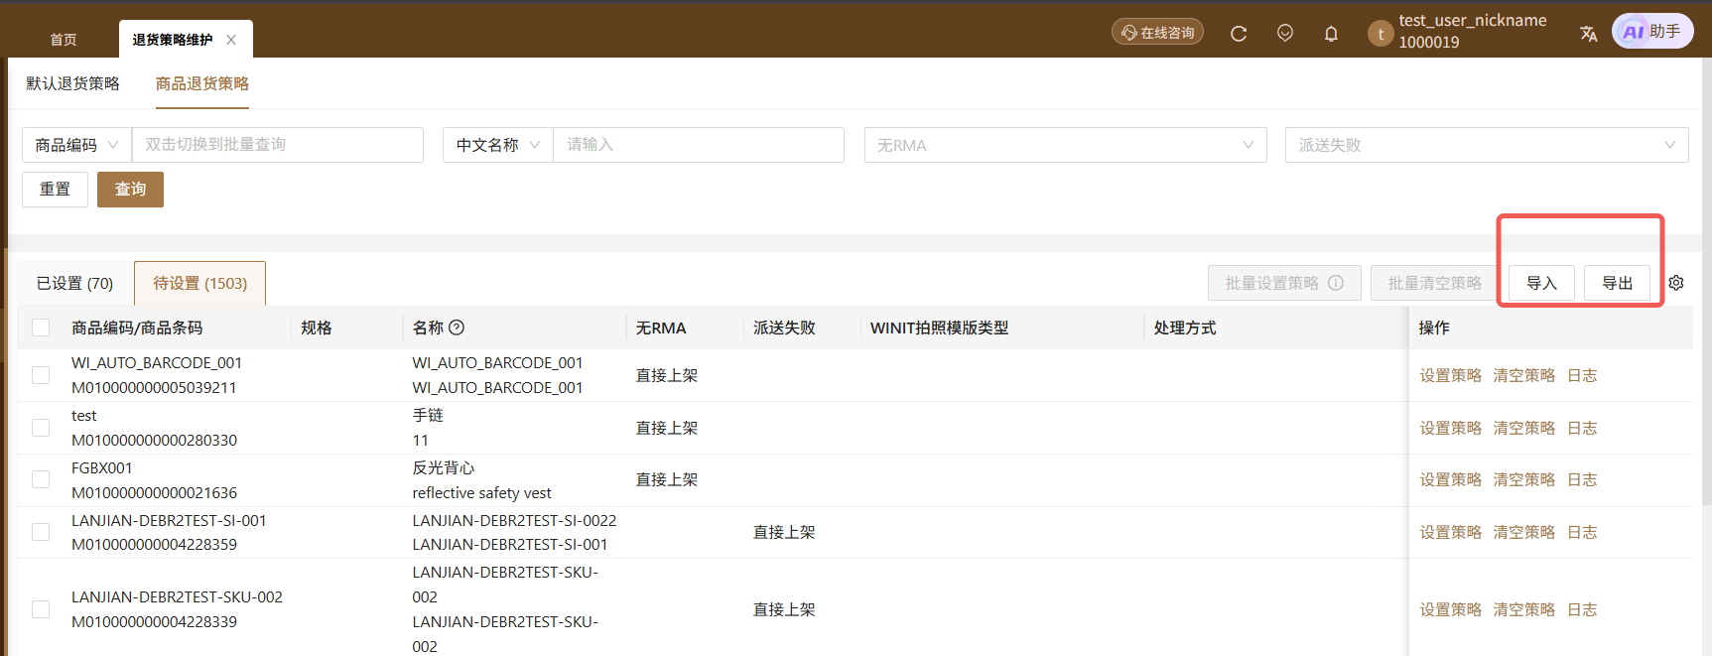
Task: Check the test row checkbox
Action: [x=41, y=428]
